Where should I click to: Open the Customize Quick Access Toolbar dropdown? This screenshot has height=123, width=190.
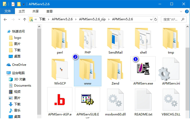(24, 4)
